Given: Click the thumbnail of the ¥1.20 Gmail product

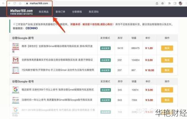Looking at the screenshot, I should [16, 46].
